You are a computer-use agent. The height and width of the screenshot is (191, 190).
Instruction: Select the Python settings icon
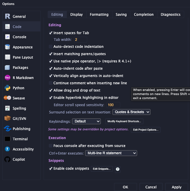coord(8,88)
